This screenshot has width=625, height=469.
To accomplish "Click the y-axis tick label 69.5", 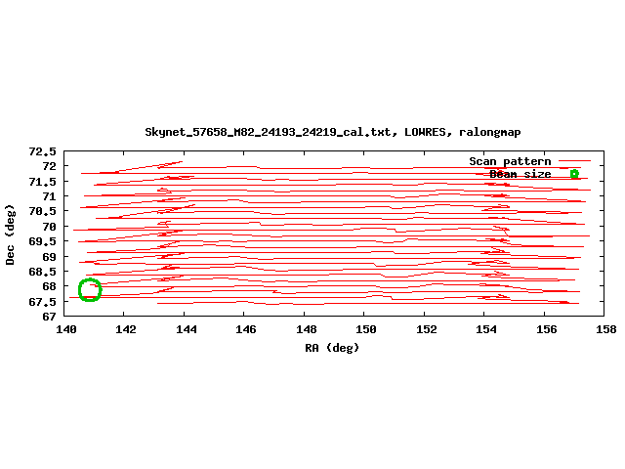I will coord(42,241).
